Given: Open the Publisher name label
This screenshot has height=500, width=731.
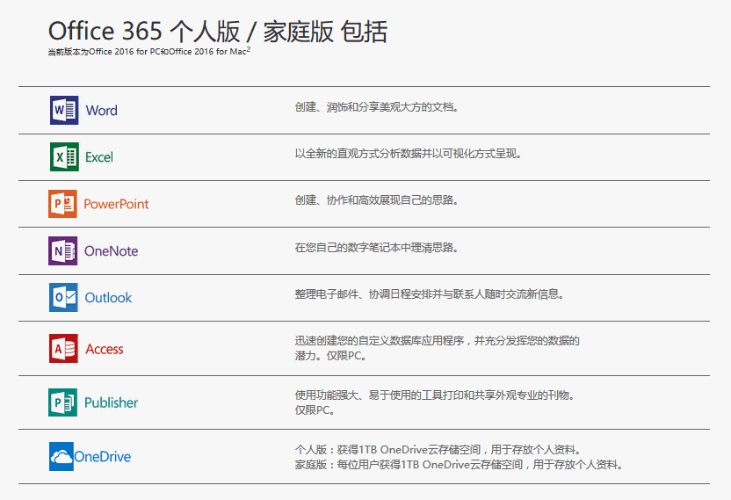Looking at the screenshot, I should coord(111,402).
